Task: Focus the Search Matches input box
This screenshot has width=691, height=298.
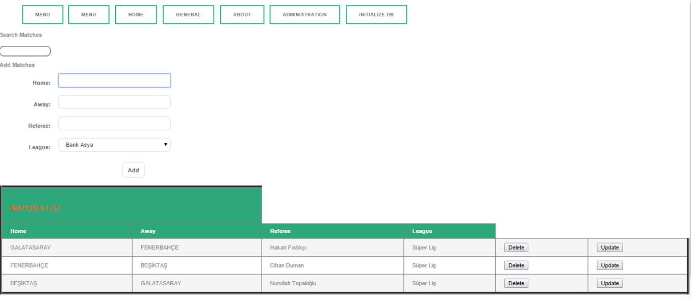Action: 25,51
